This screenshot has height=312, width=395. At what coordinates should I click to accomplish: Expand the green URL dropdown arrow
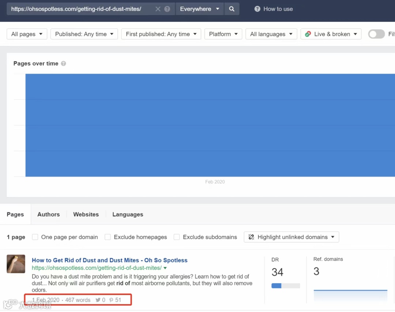(165, 268)
